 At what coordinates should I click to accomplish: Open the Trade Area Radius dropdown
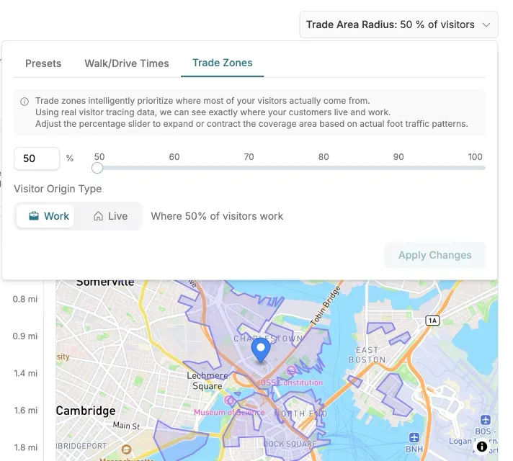coord(398,24)
